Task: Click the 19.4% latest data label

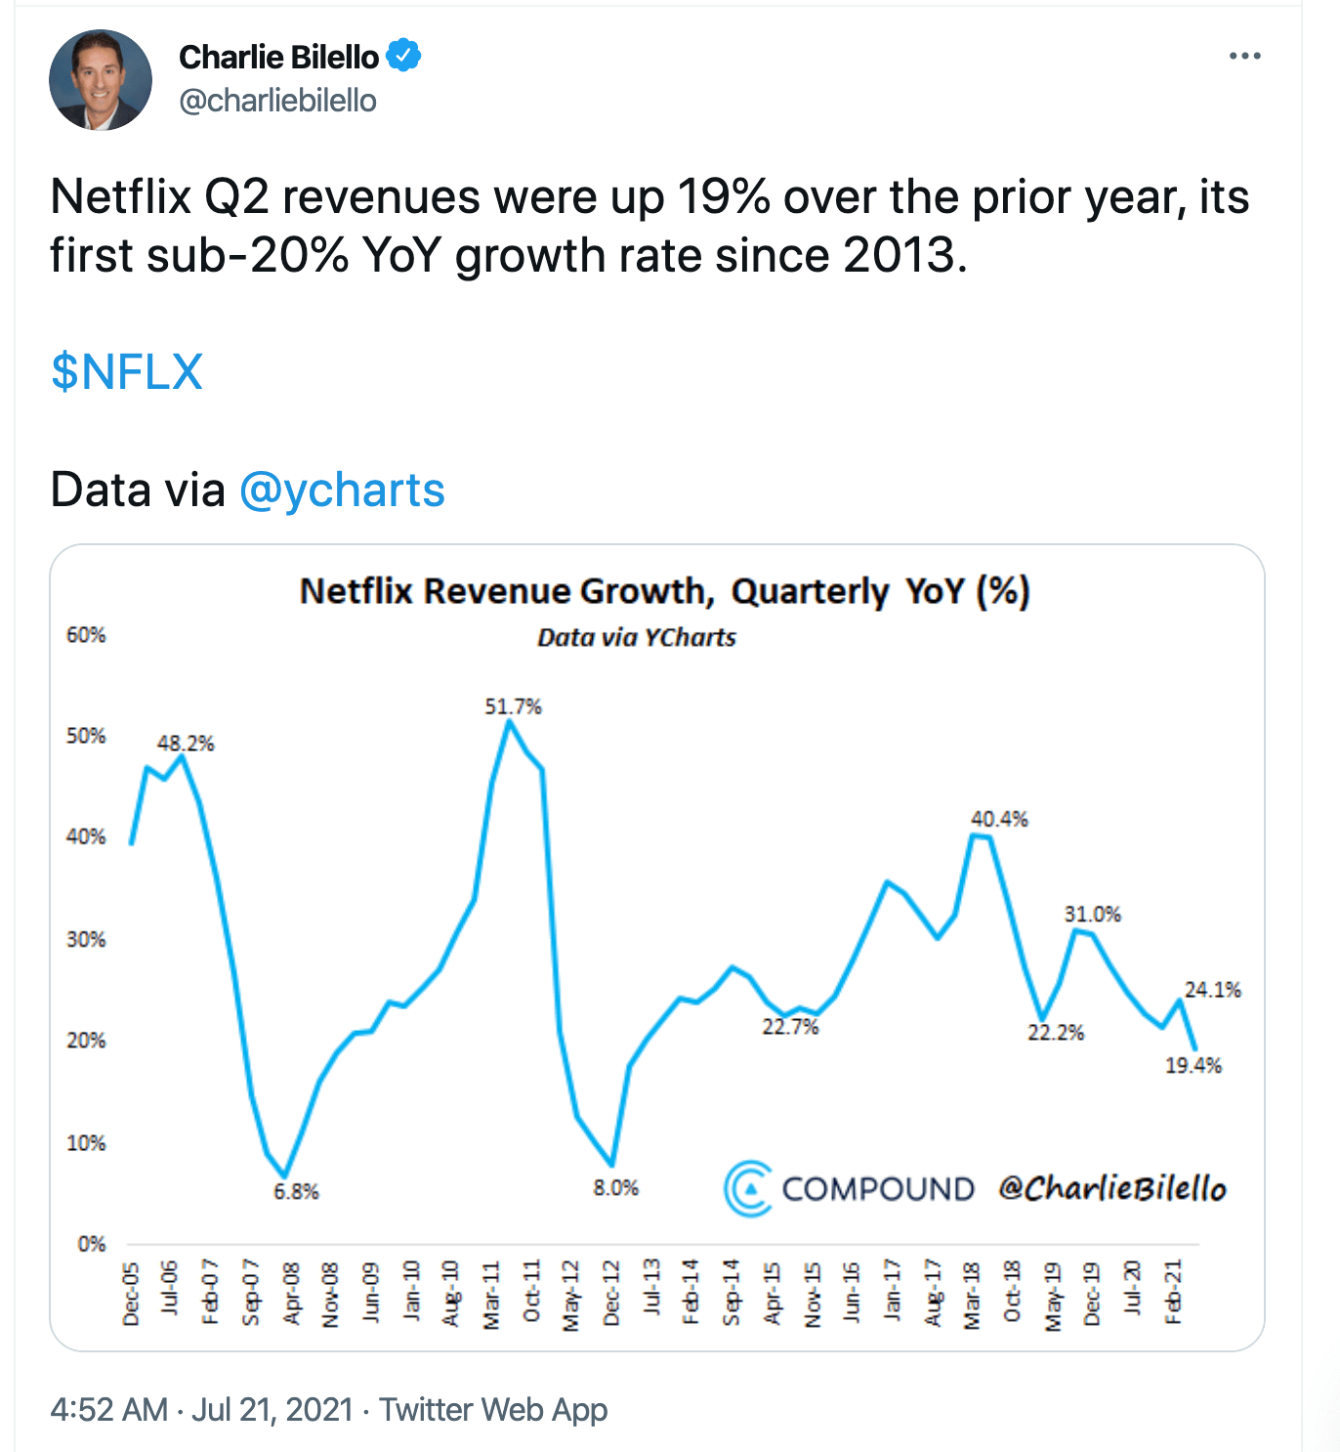Action: pyautogui.click(x=1193, y=1065)
